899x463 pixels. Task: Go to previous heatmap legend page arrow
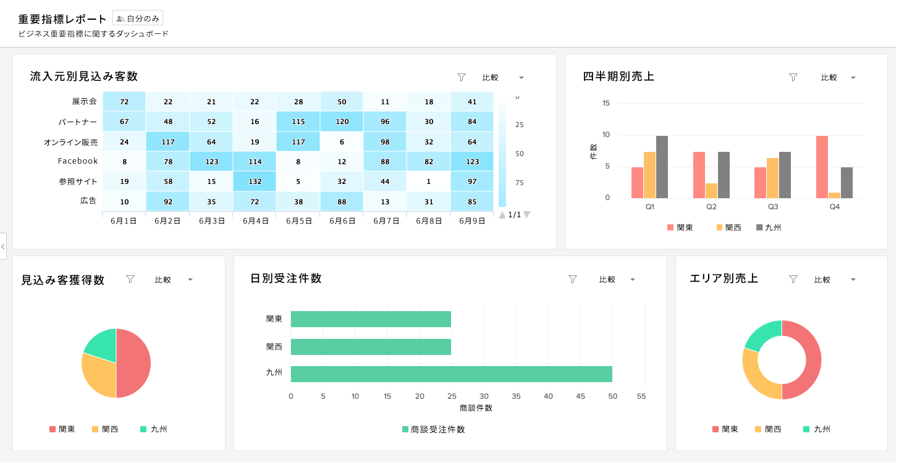[502, 215]
